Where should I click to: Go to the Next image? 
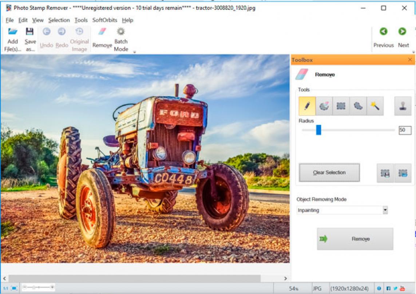[403, 38]
